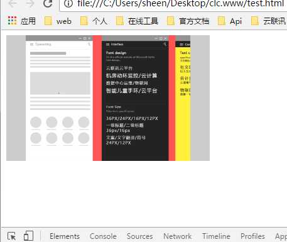Click the yellow phone mockup image
The height and width of the screenshot is (242, 287).
coord(183,98)
